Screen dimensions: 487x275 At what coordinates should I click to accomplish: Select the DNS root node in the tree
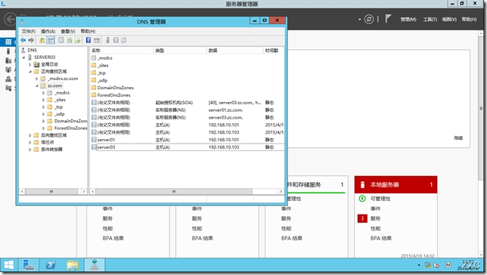click(33, 50)
